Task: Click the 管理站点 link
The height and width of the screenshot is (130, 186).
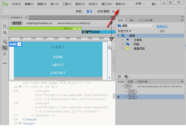Action: tap(162, 26)
